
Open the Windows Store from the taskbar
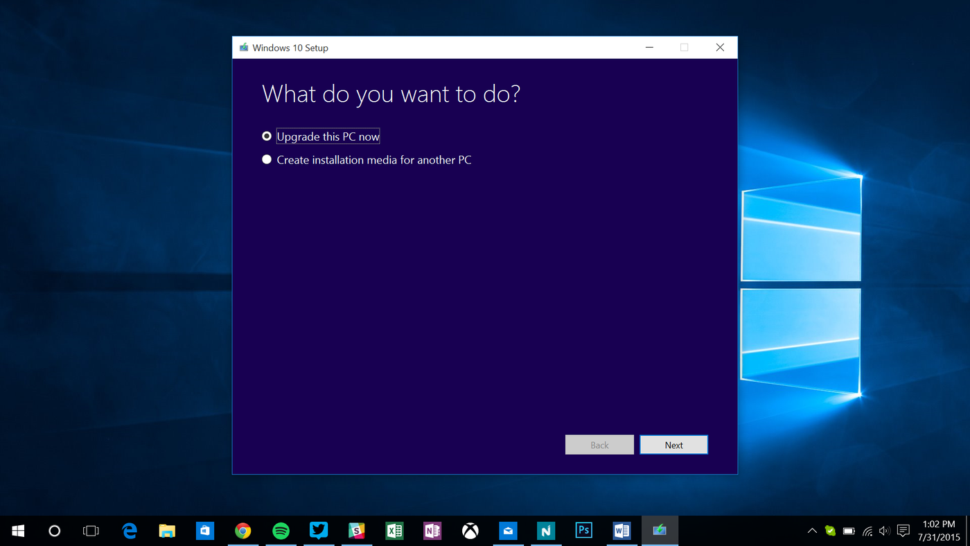point(204,530)
